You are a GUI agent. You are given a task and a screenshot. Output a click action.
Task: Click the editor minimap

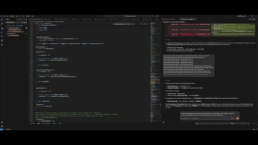(x=155, y=72)
